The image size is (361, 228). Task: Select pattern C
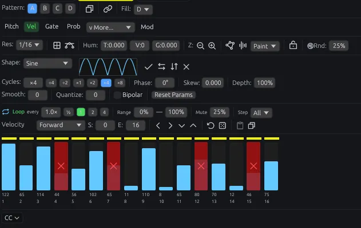57,9
